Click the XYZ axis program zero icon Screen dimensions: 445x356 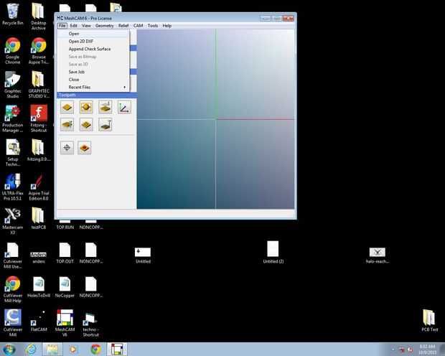click(x=124, y=108)
